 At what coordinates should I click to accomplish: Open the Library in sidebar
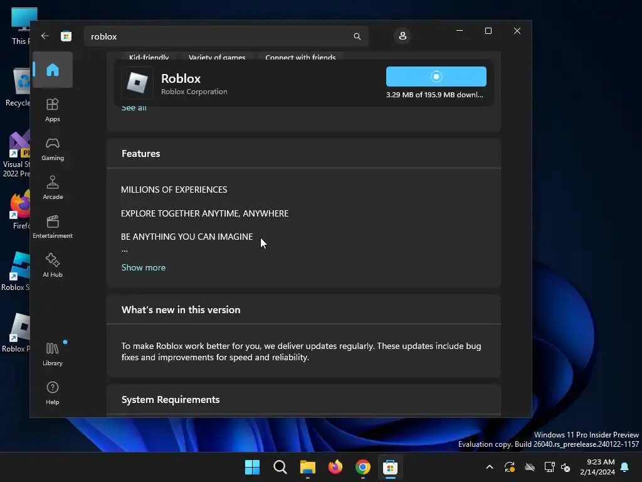[53, 354]
